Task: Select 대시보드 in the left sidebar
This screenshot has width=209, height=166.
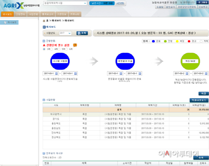Action: coord(9,22)
